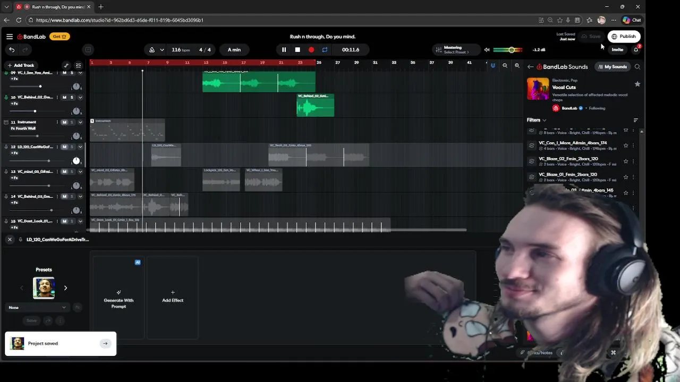The image size is (680, 382).
Task: Toggle cycle loop mode
Action: coord(325,50)
